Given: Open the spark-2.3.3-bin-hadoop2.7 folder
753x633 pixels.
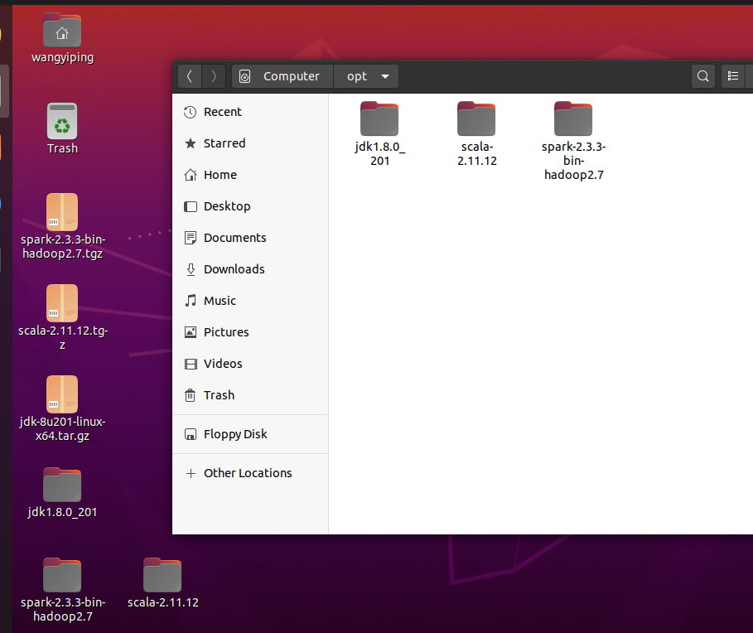Looking at the screenshot, I should point(573,118).
